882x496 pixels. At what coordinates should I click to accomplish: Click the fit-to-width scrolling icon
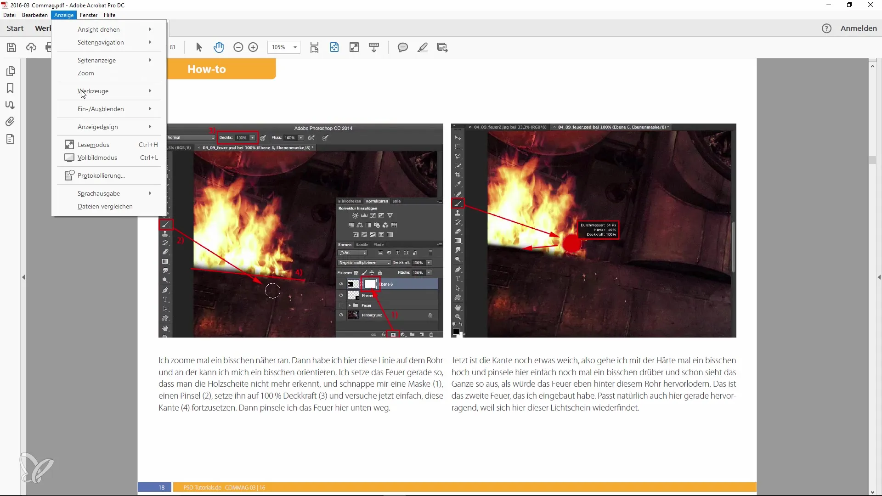pos(314,47)
